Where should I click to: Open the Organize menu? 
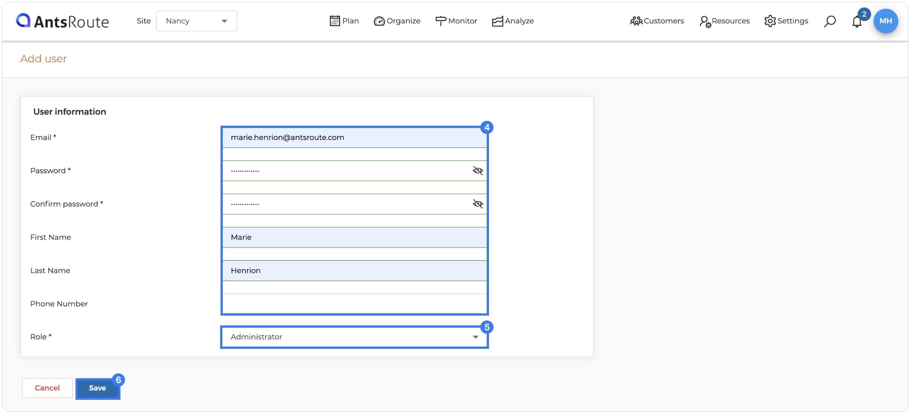(x=397, y=21)
